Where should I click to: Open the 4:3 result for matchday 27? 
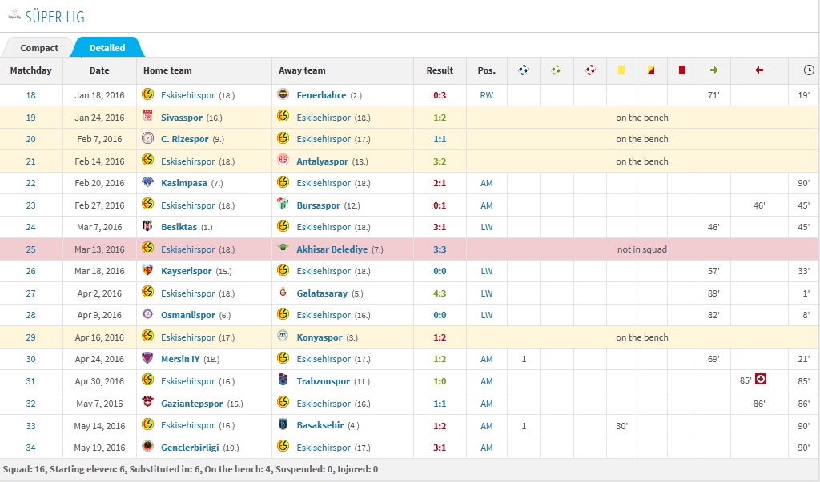click(440, 293)
